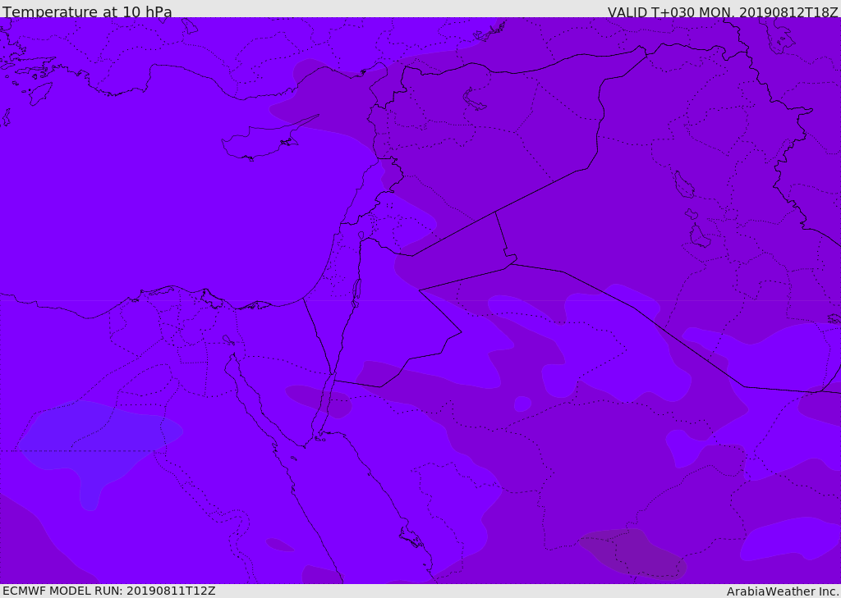This screenshot has width=841, height=598.
Task: Click the island of Rhodes near top left
Action: tap(40, 93)
